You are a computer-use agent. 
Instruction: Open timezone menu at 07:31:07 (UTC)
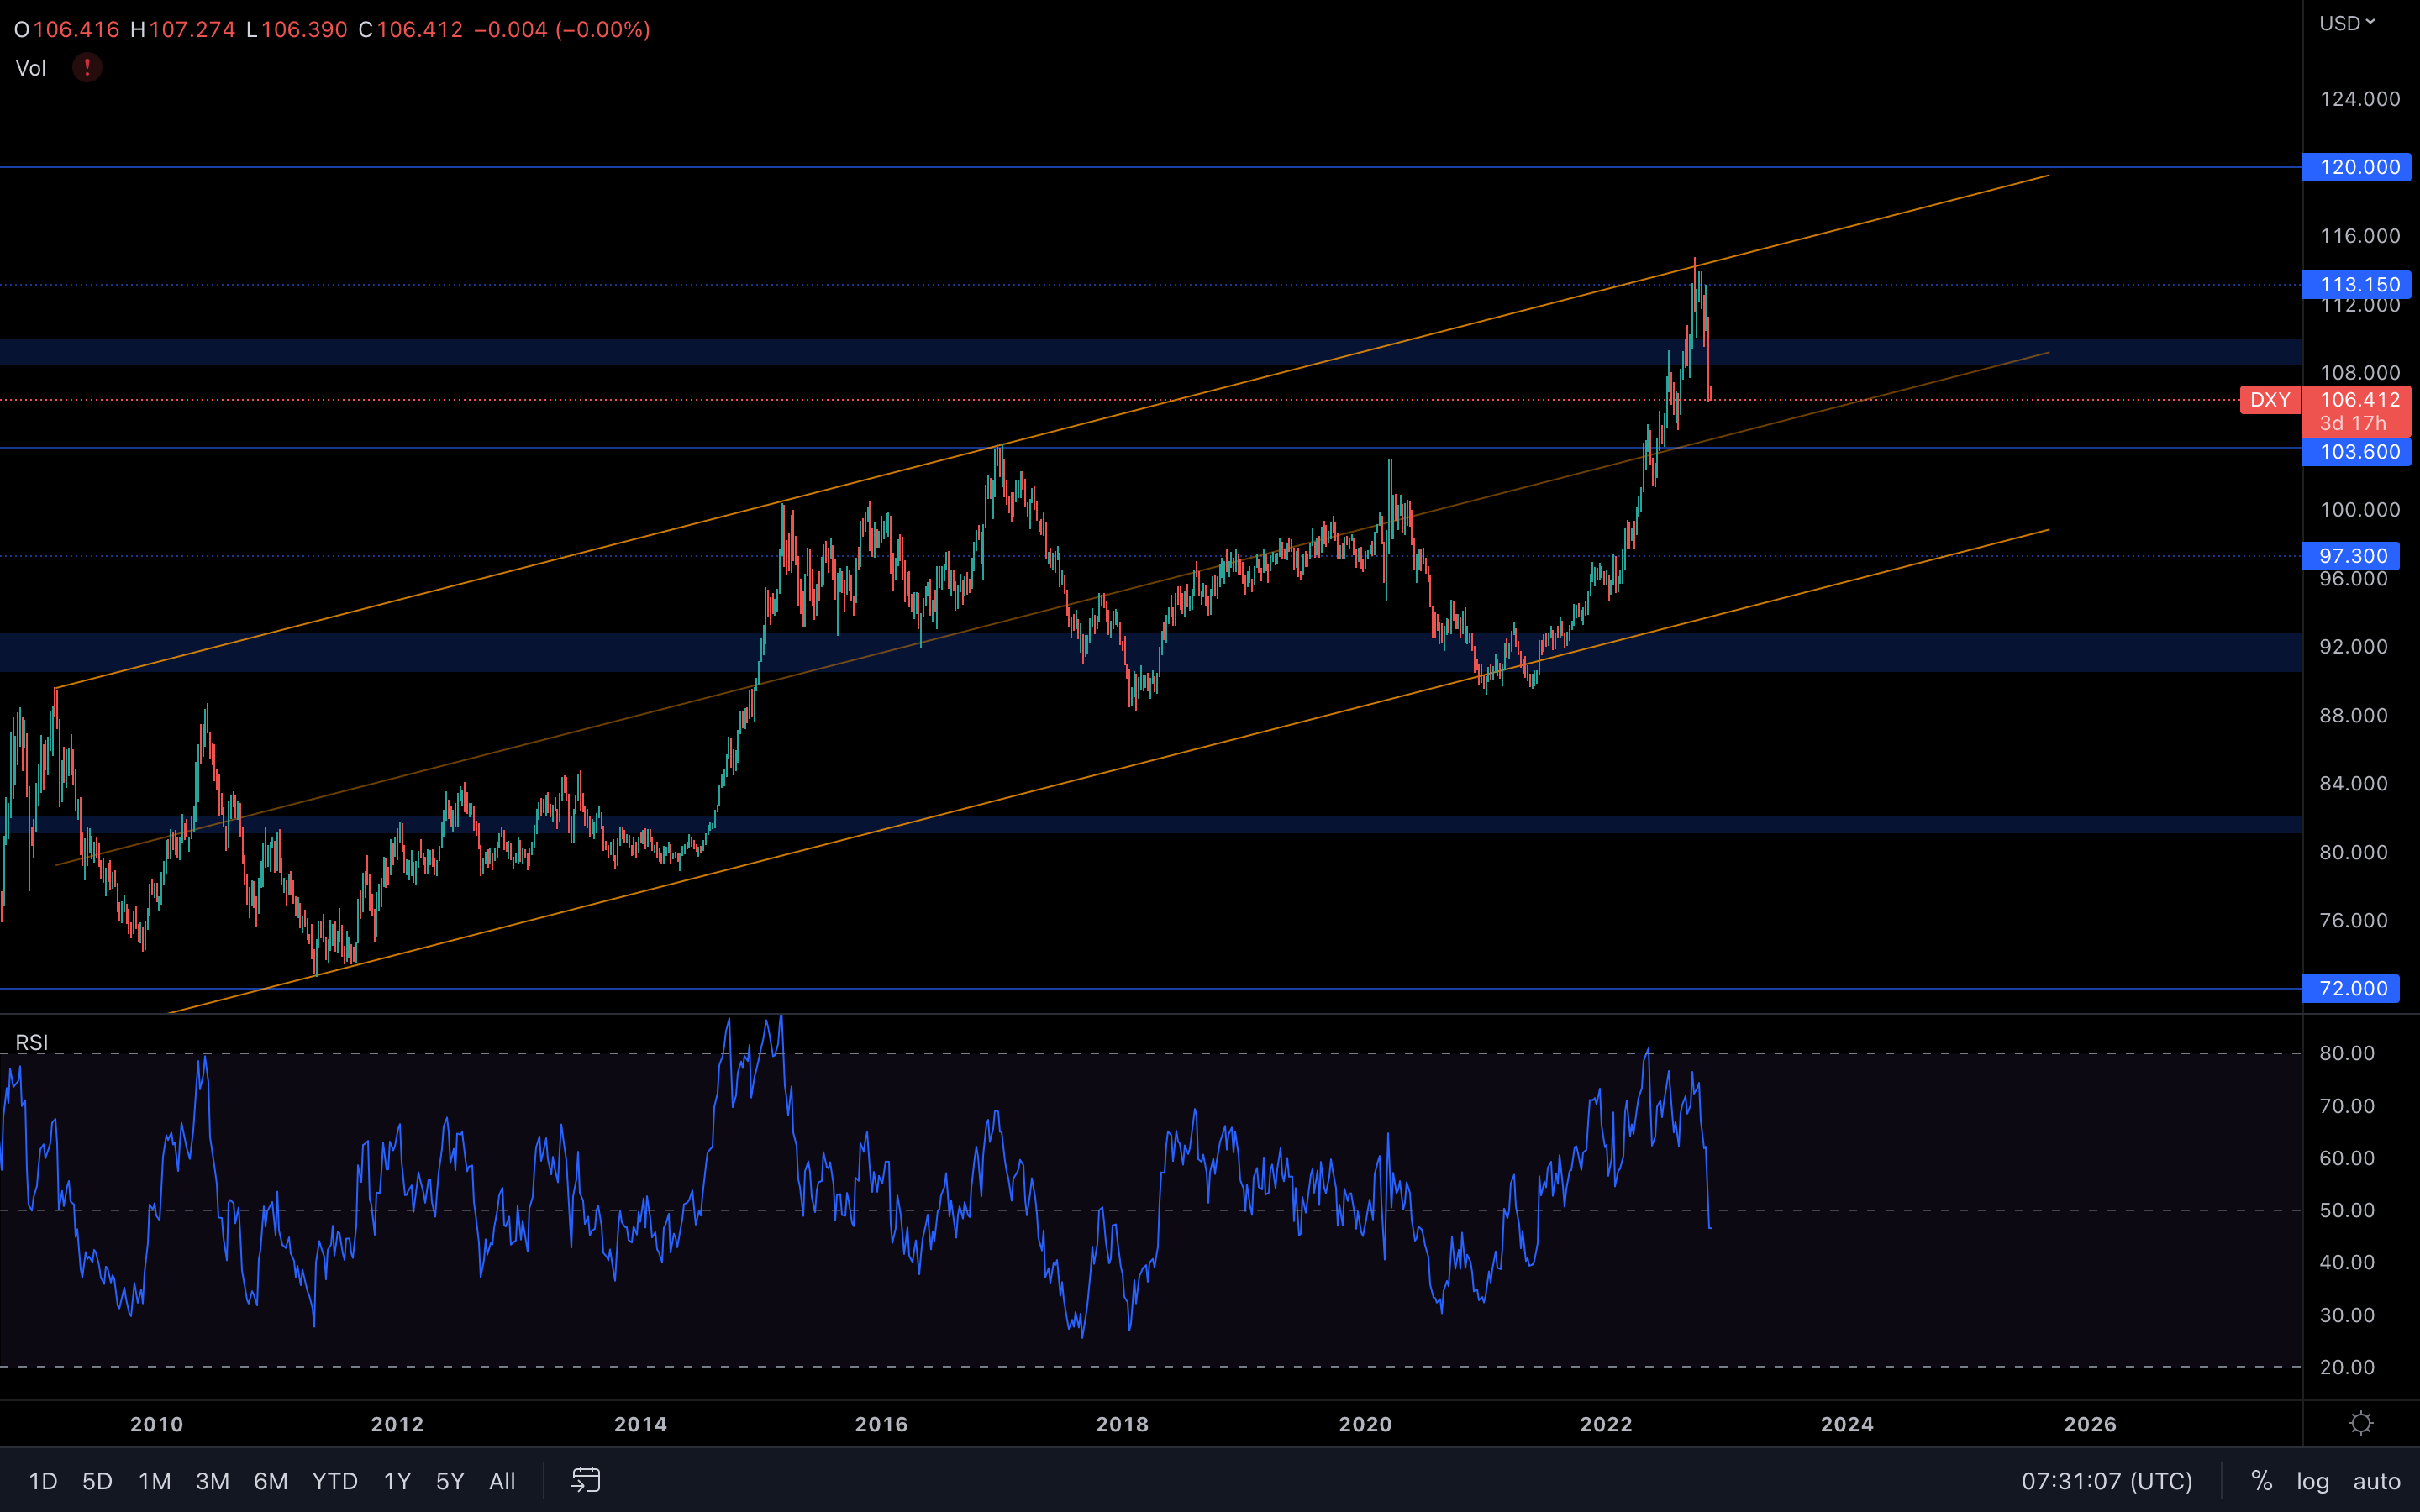pos(2106,1481)
